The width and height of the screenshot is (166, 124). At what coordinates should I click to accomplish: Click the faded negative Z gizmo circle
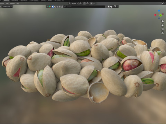tap(159, 18)
